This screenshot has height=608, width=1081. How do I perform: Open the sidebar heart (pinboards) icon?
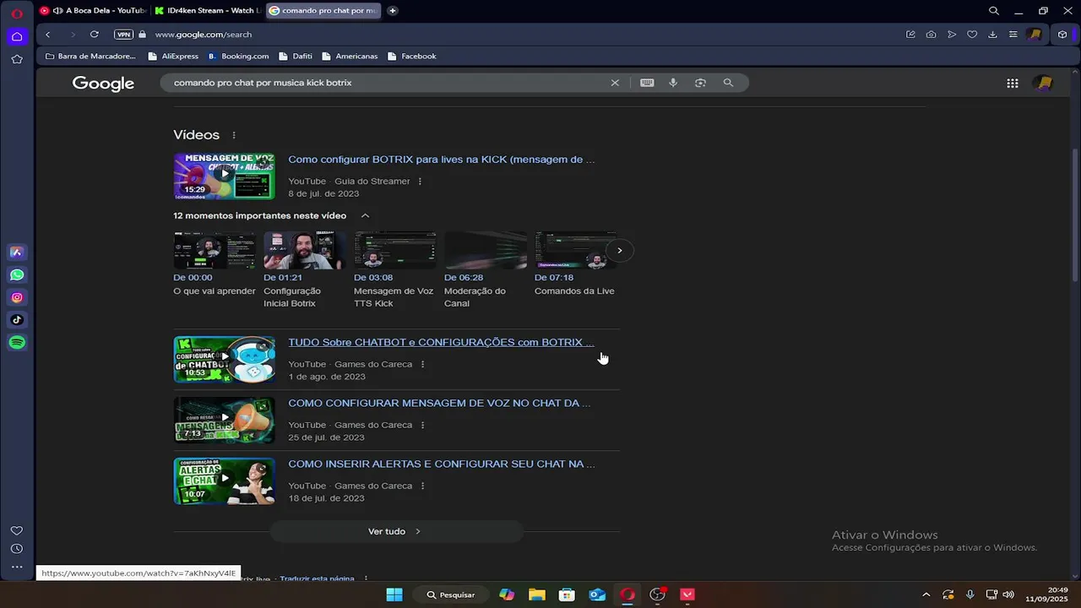click(x=17, y=530)
